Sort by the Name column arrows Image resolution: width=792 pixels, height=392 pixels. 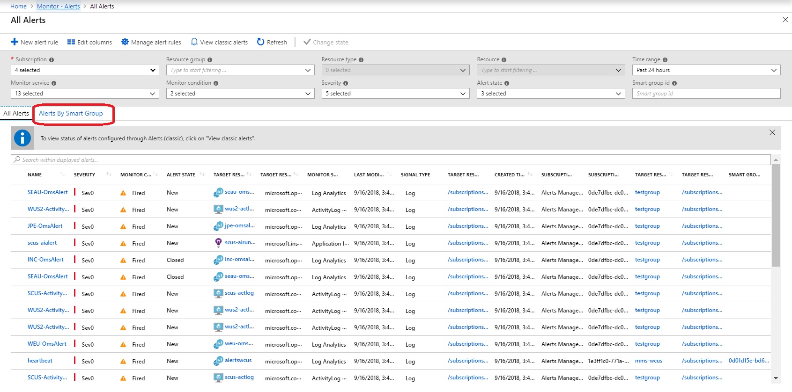pyautogui.click(x=62, y=174)
